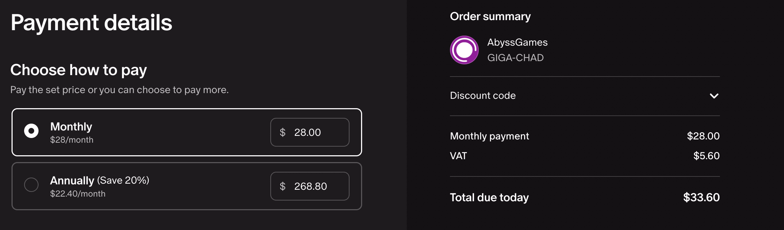Click the Total due today label

tap(489, 197)
